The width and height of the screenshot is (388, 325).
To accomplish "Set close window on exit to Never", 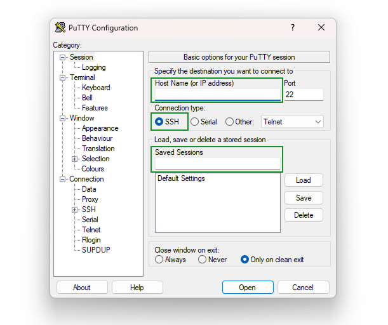I will pos(202,260).
